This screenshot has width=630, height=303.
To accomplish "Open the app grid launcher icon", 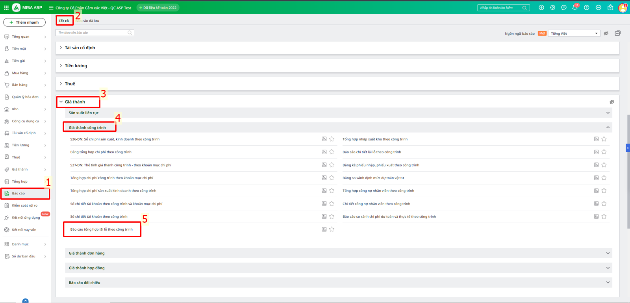I will tap(6, 7).
